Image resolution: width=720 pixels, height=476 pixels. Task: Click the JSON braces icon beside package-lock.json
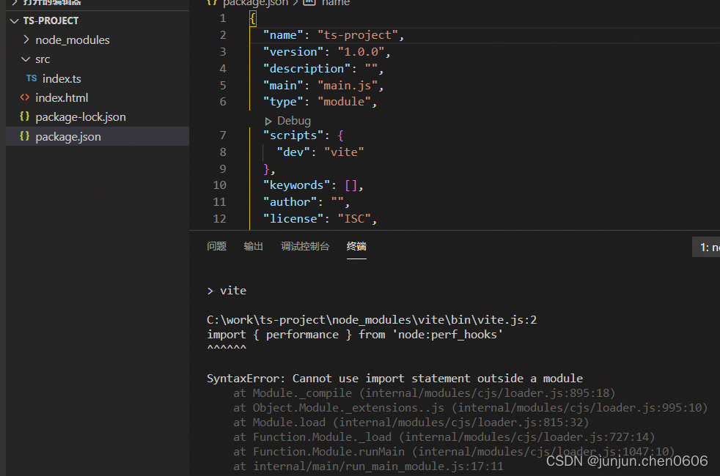[x=25, y=116]
